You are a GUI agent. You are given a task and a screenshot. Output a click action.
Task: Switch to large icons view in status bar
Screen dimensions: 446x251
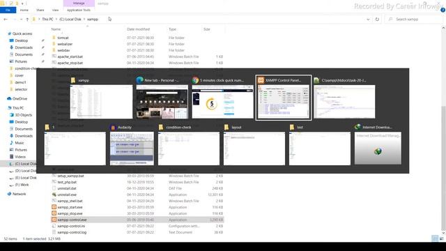[x=441, y=238]
